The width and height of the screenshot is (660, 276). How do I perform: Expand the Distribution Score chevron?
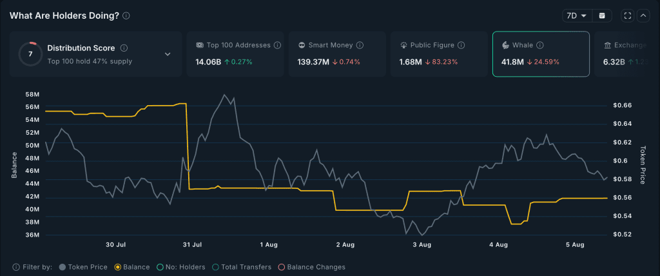pyautogui.click(x=168, y=54)
